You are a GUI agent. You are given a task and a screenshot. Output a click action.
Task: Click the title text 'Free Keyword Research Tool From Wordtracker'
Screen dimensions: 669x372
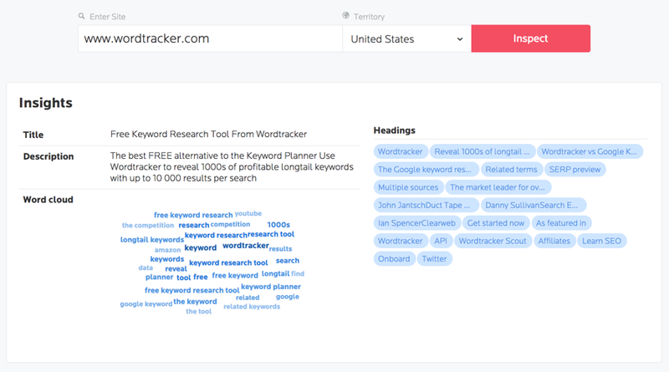(x=208, y=134)
